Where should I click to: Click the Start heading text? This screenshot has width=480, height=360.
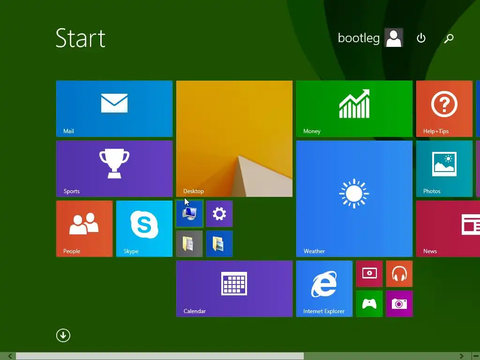click(81, 38)
